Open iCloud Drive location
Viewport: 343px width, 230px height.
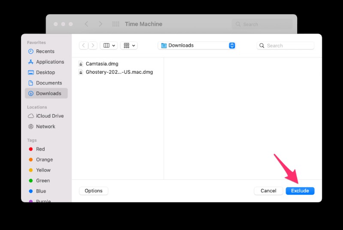(x=50, y=116)
